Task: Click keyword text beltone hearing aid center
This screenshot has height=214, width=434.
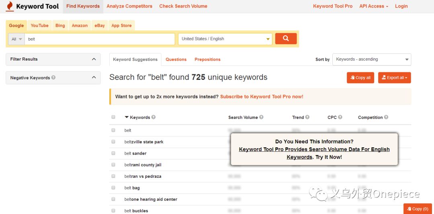Action: 151,200
